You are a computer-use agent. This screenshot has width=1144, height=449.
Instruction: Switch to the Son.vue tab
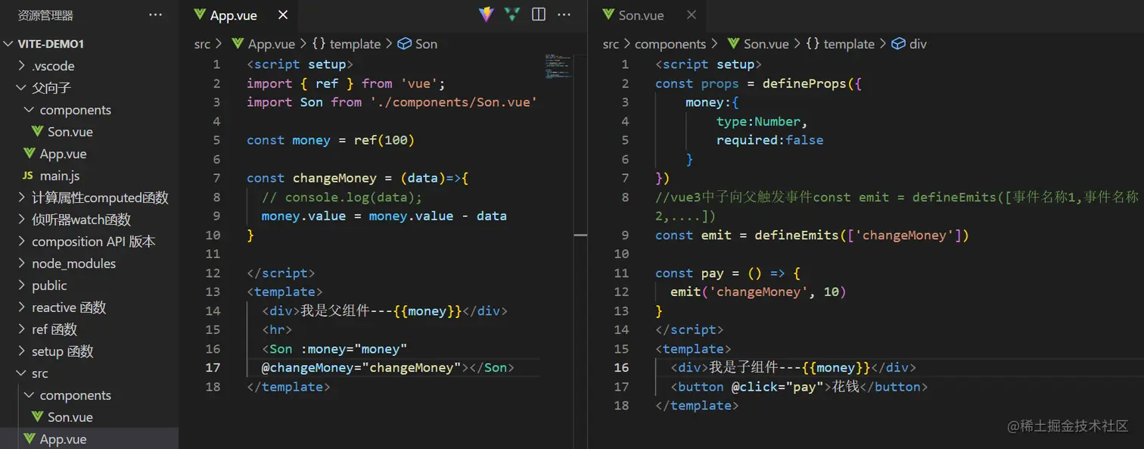(641, 15)
